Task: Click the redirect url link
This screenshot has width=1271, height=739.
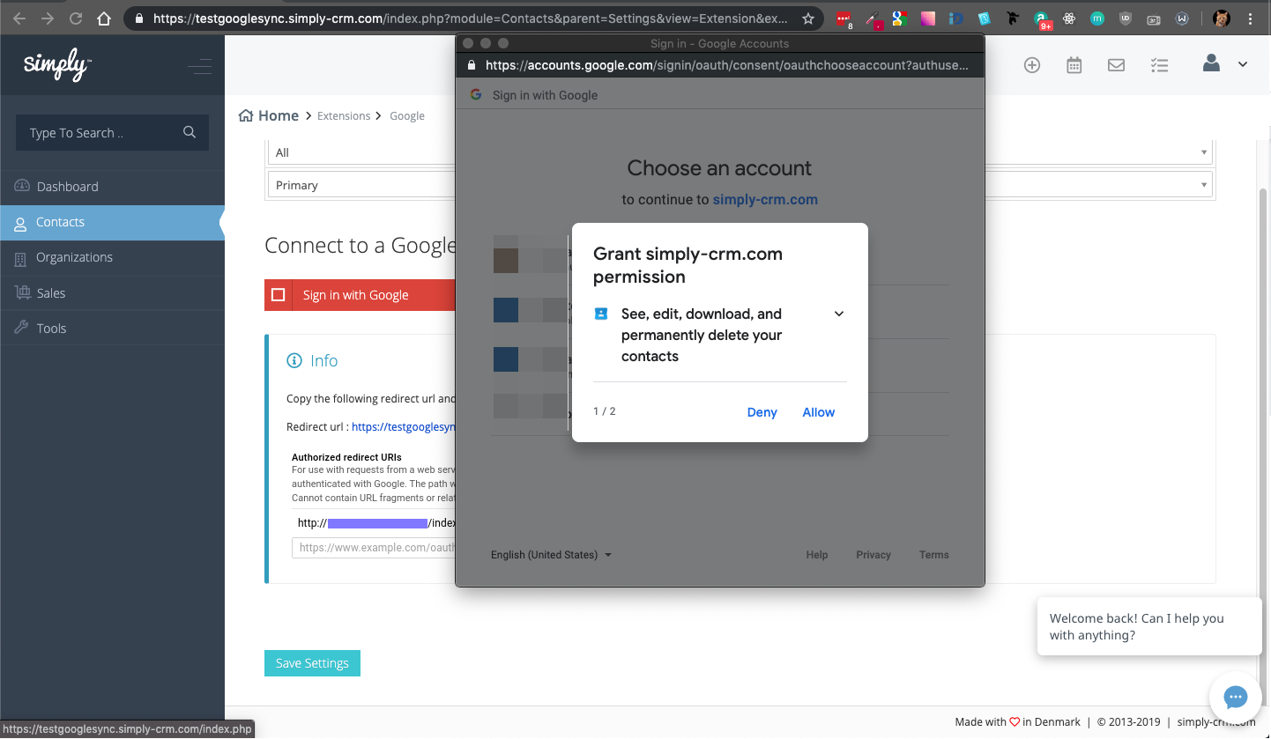Action: [x=403, y=426]
